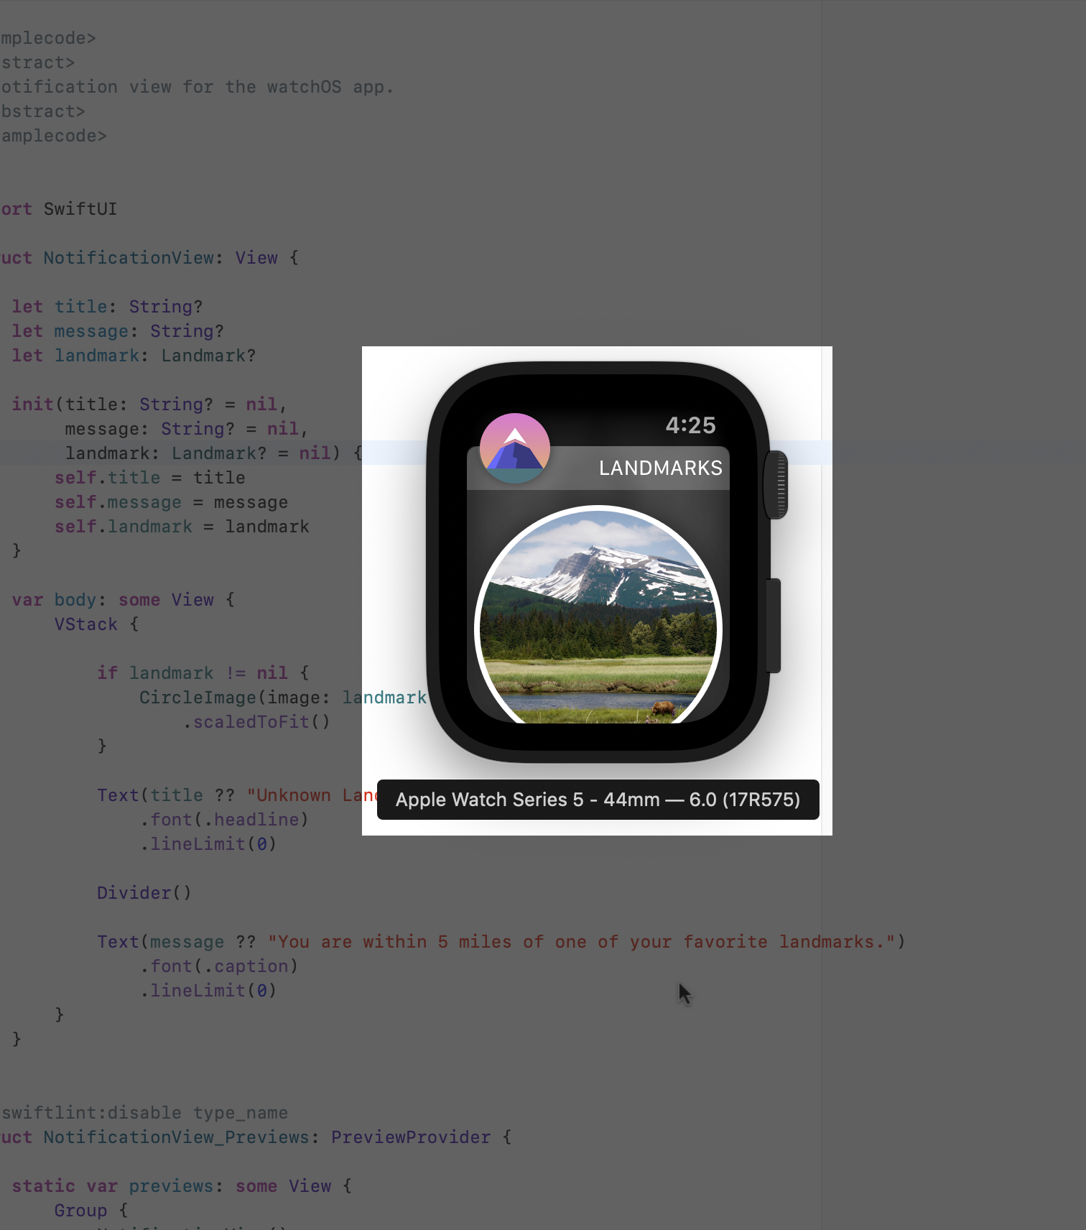Click the Digital Crown on the watch
This screenshot has width=1086, height=1230.
tap(776, 484)
